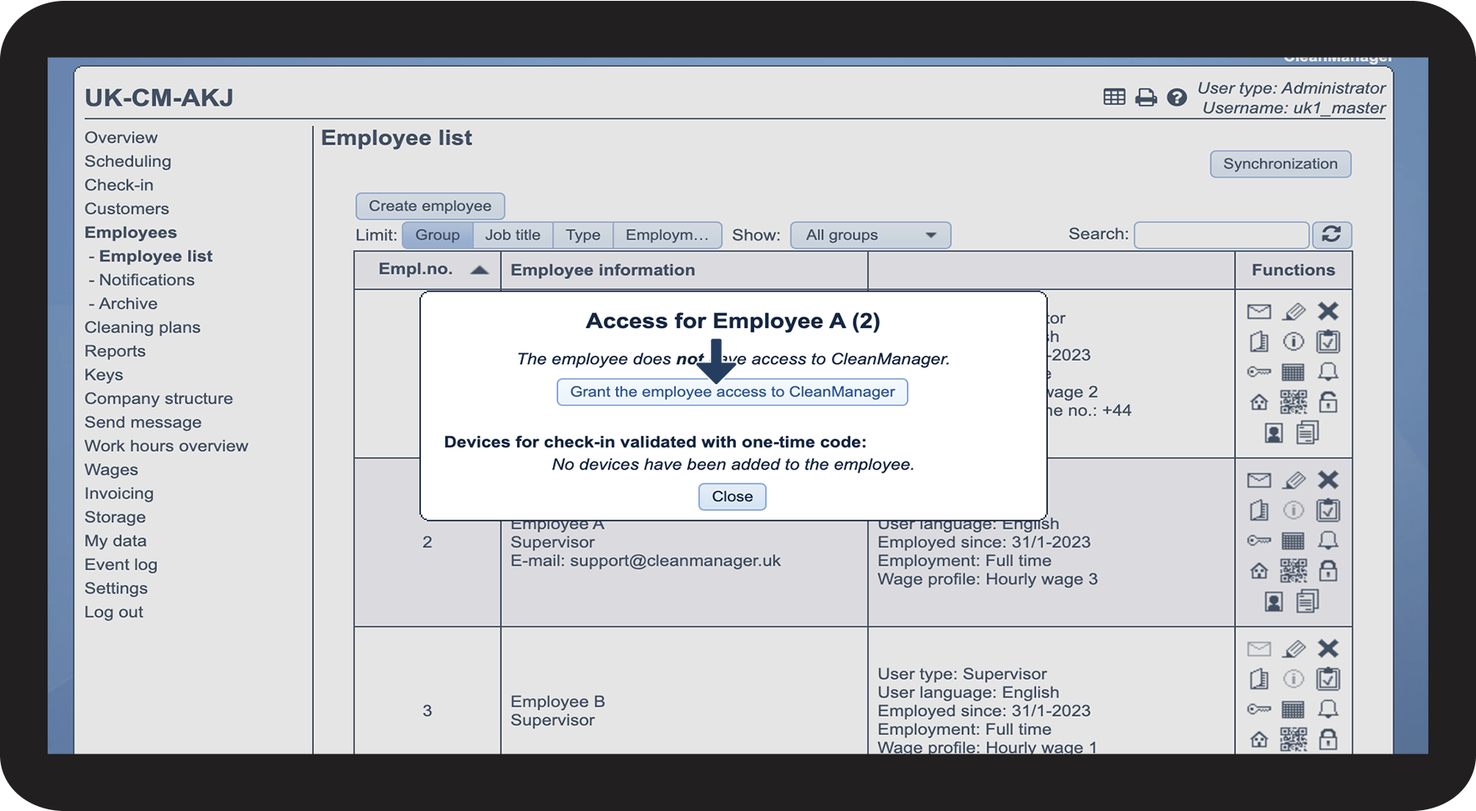Click the portrait photo icon for Employee A

(1274, 601)
